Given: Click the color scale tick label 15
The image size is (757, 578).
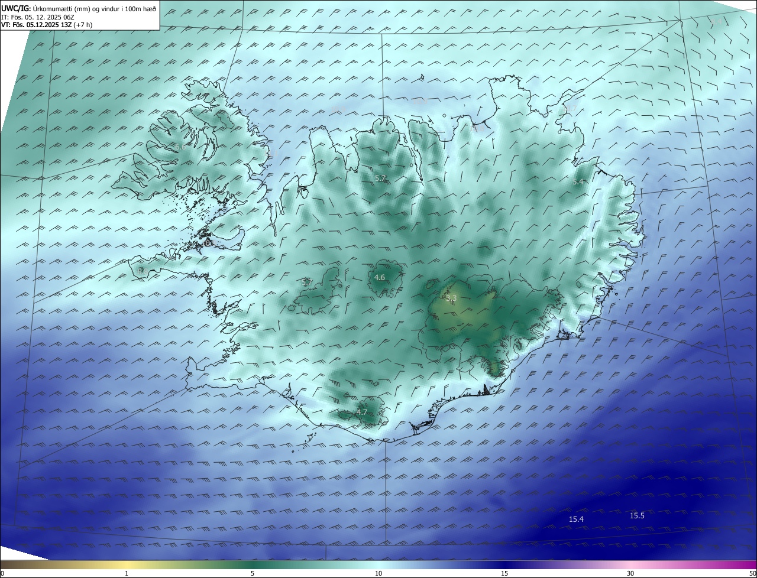Looking at the screenshot, I should pos(504,573).
